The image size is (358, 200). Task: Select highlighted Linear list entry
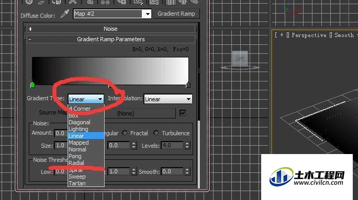[x=86, y=136]
